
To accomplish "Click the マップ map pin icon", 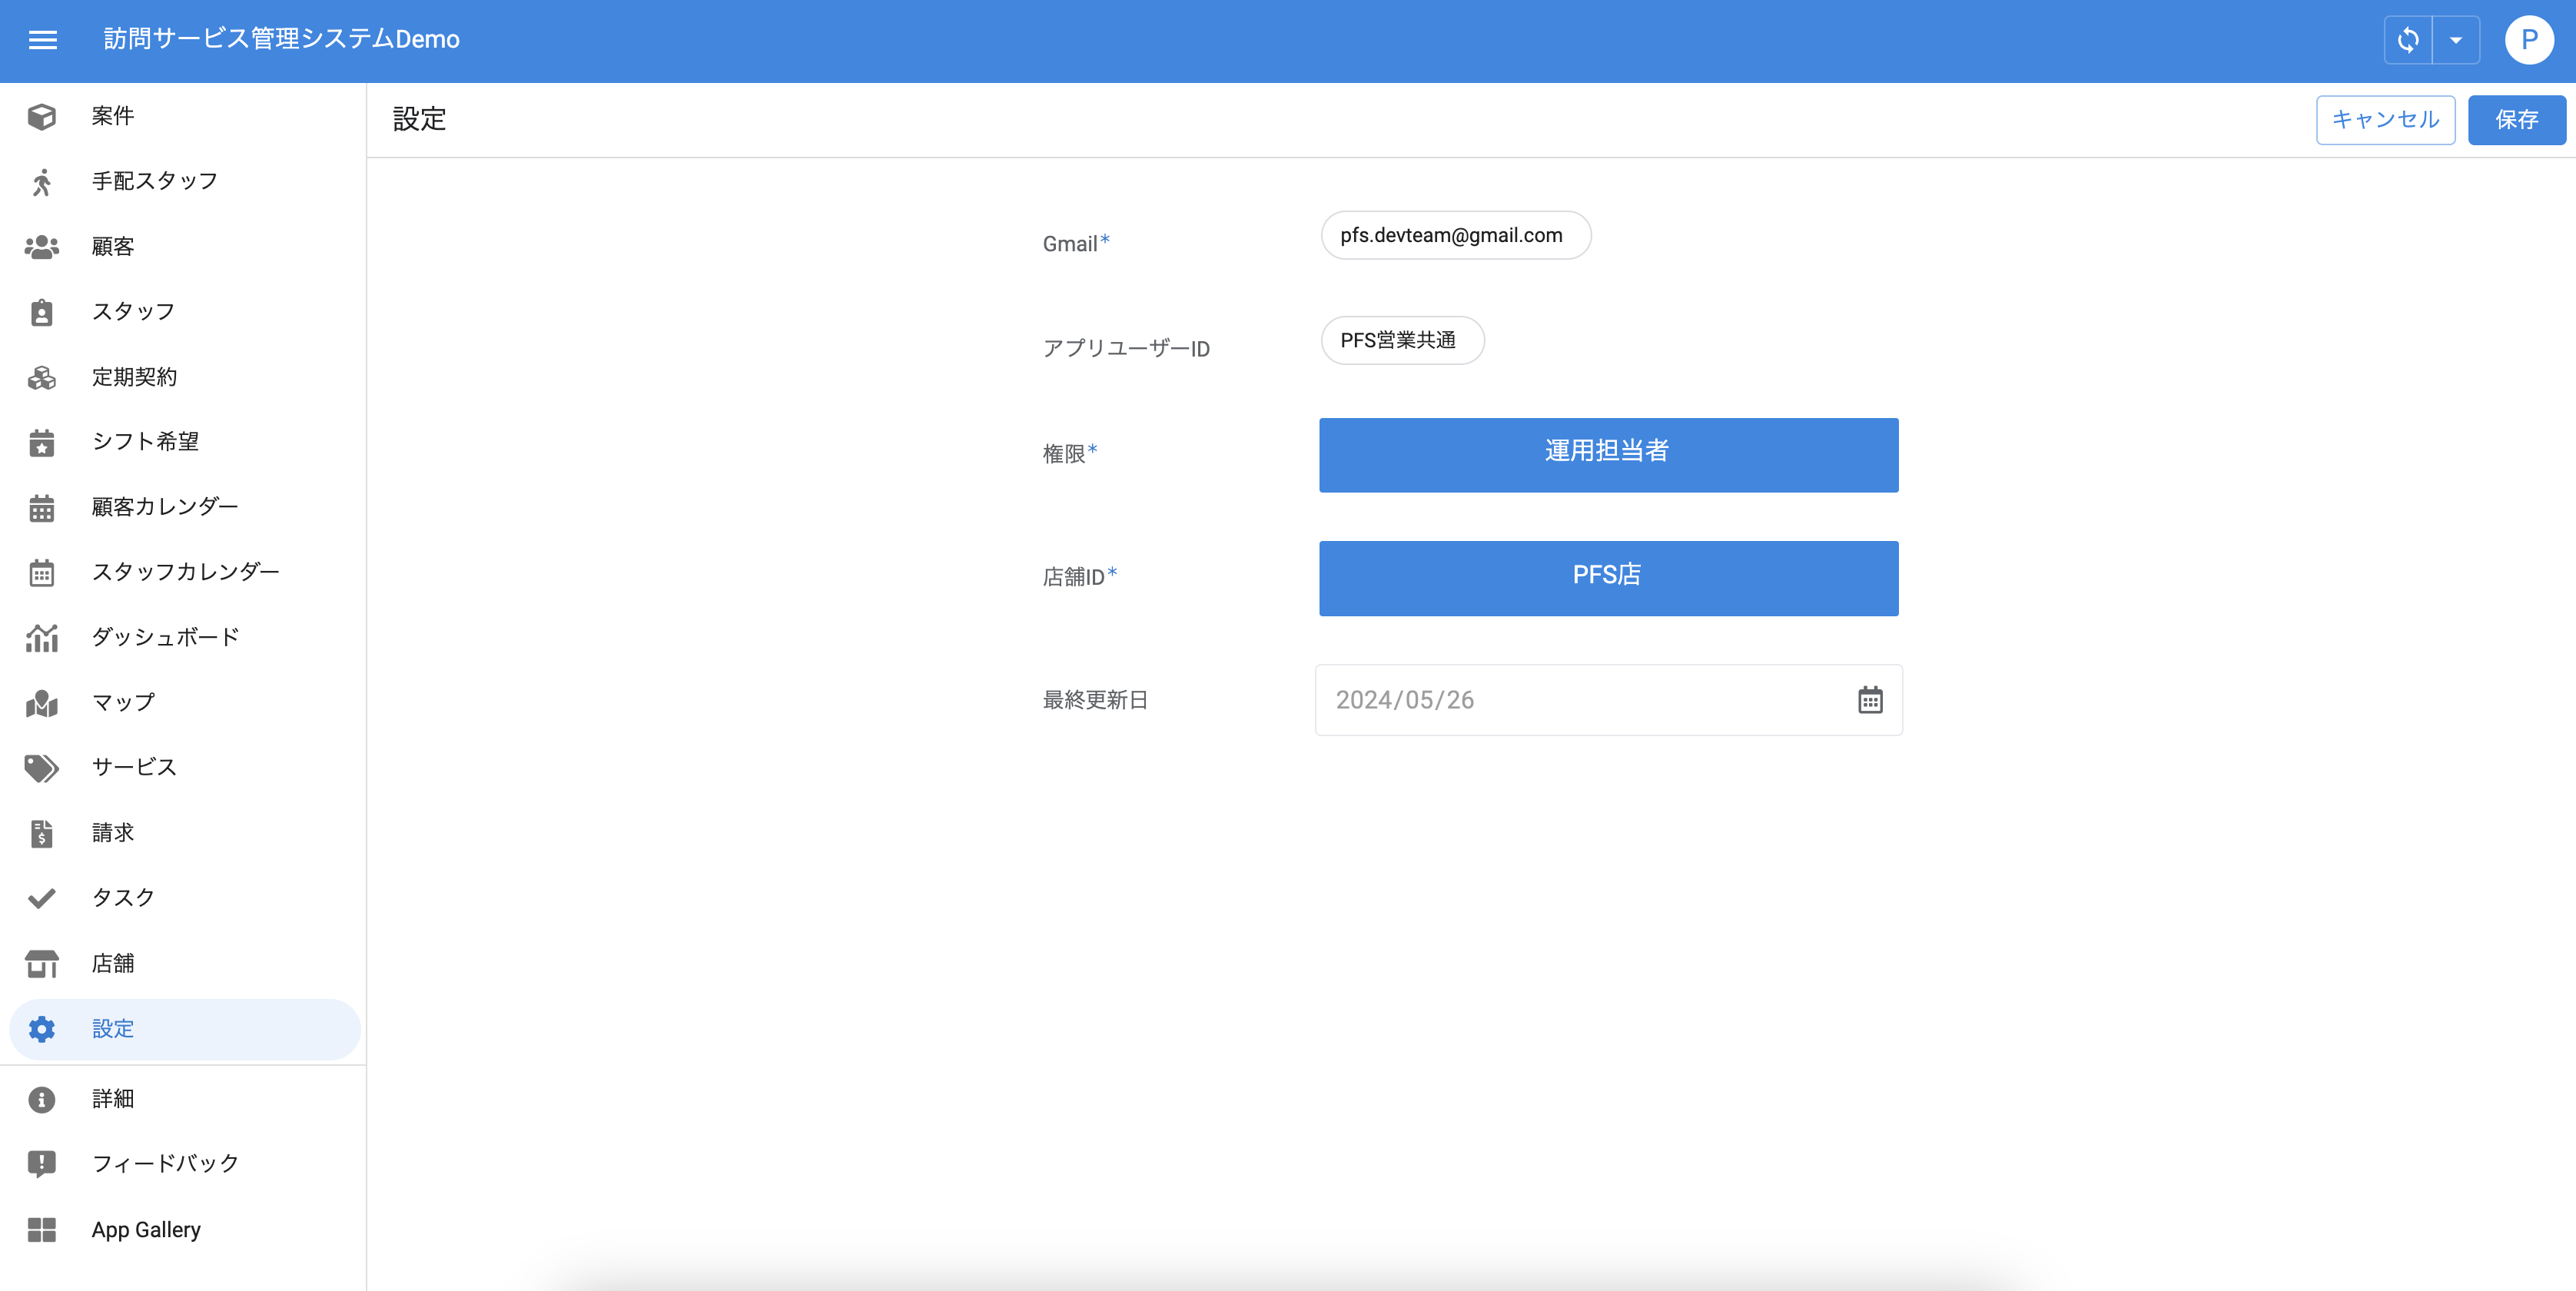I will (x=42, y=703).
